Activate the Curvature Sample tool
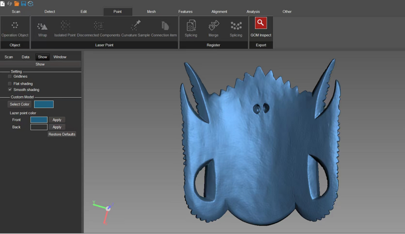 pyautogui.click(x=136, y=29)
